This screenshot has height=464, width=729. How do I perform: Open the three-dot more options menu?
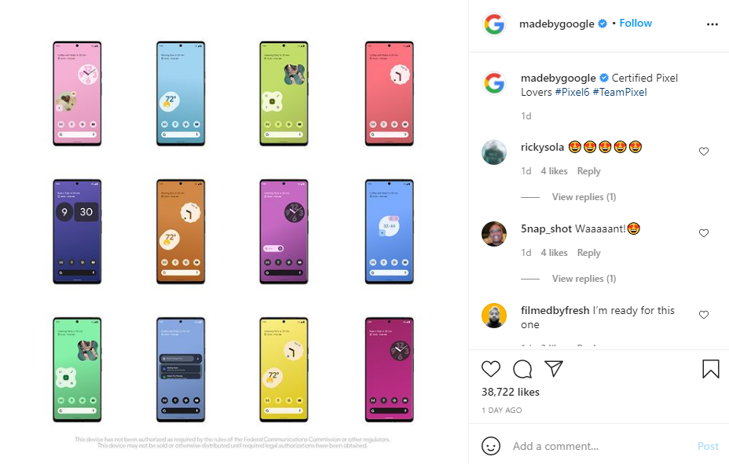tap(713, 24)
